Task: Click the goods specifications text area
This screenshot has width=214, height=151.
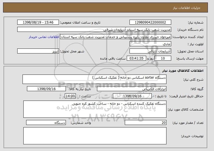Action: point(95,109)
